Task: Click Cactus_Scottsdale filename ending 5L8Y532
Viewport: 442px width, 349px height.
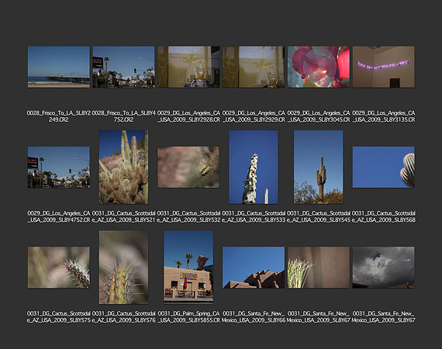Action: pyautogui.click(x=188, y=216)
